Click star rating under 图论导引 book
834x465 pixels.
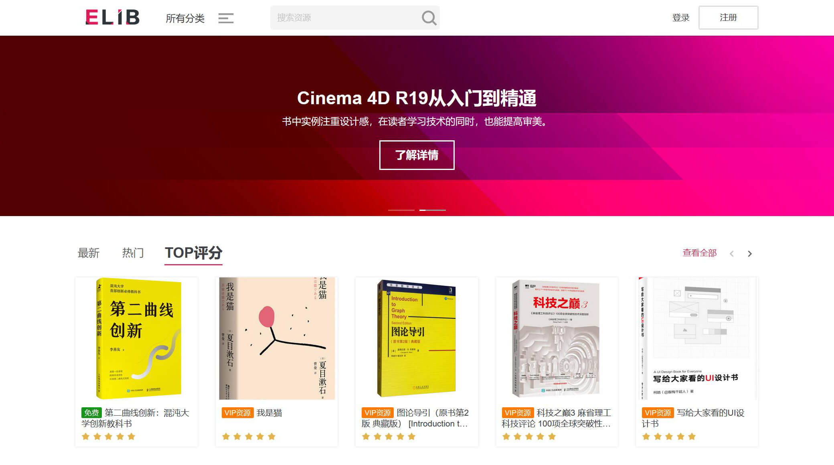point(389,437)
